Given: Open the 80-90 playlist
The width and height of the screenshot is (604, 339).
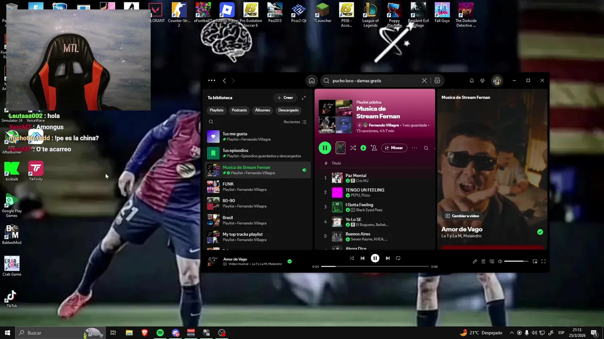Looking at the screenshot, I should [x=258, y=203].
